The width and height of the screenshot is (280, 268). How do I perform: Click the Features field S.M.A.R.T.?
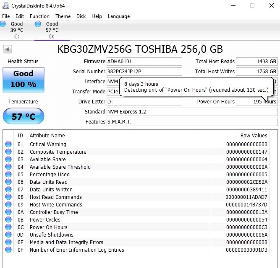tap(192, 122)
